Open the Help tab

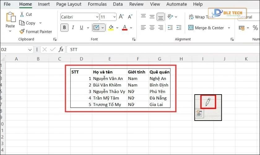[198, 4]
